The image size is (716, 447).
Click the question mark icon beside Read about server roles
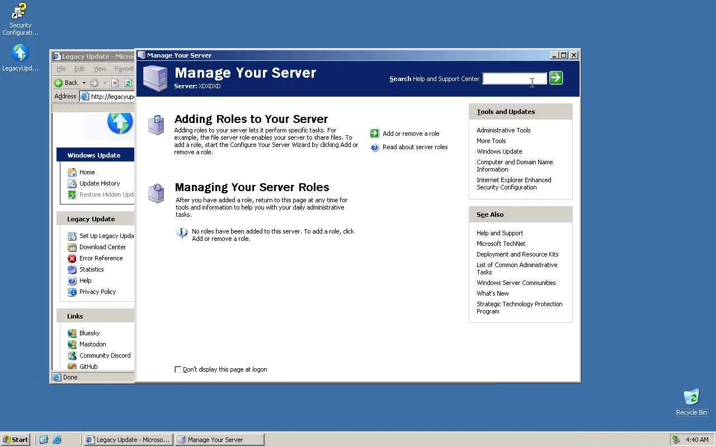coord(375,148)
